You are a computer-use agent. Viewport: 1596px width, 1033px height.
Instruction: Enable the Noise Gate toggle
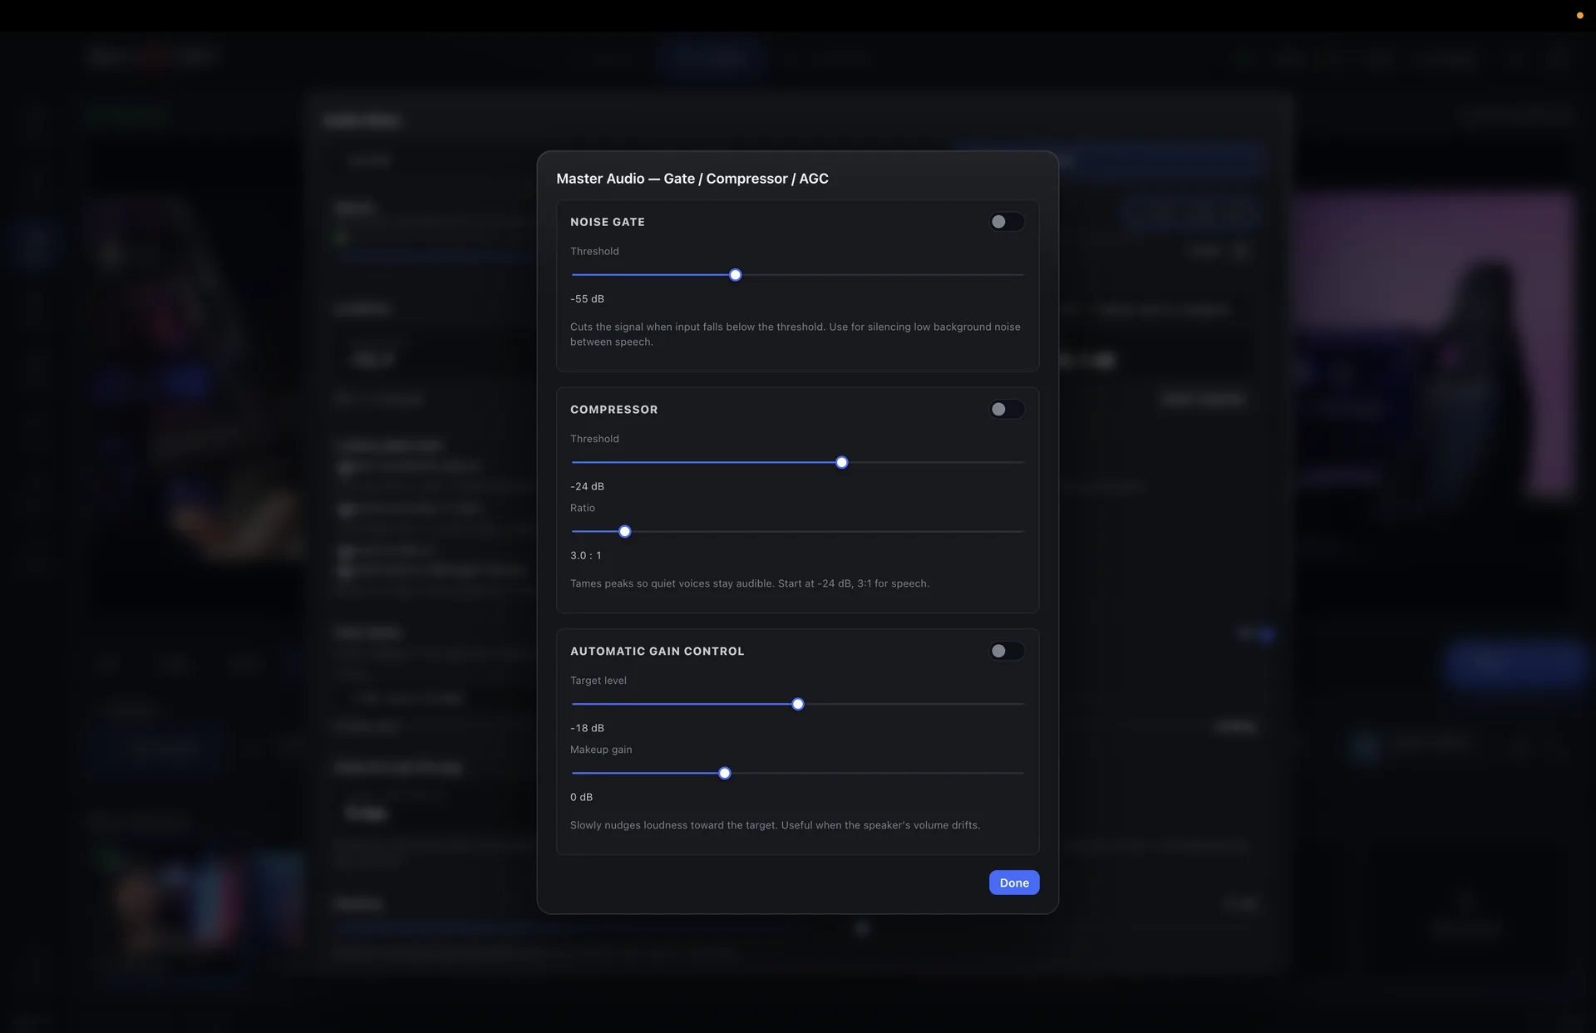point(1007,222)
